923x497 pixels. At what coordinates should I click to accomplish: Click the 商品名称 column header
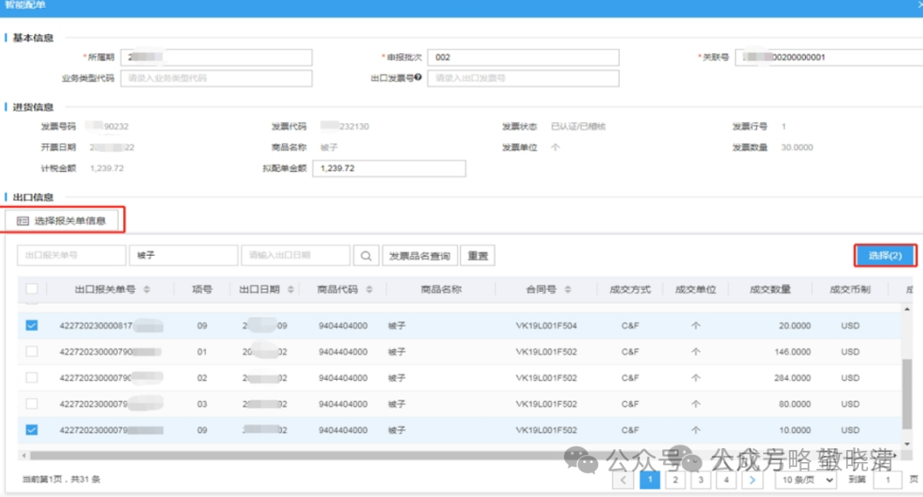click(441, 289)
